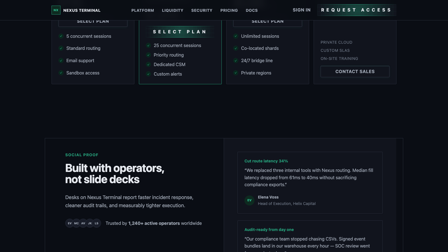Screen dimensions: 448x252
Task: Go to the Security nav item
Action: click(x=202, y=10)
